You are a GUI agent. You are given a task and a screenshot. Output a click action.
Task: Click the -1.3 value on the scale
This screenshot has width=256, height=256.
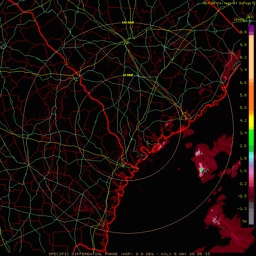coord(242,209)
